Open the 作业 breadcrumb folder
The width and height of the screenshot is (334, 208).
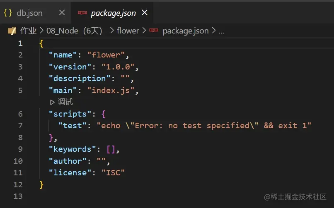(28, 31)
